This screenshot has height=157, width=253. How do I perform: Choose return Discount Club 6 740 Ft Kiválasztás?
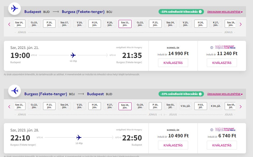[222, 145]
